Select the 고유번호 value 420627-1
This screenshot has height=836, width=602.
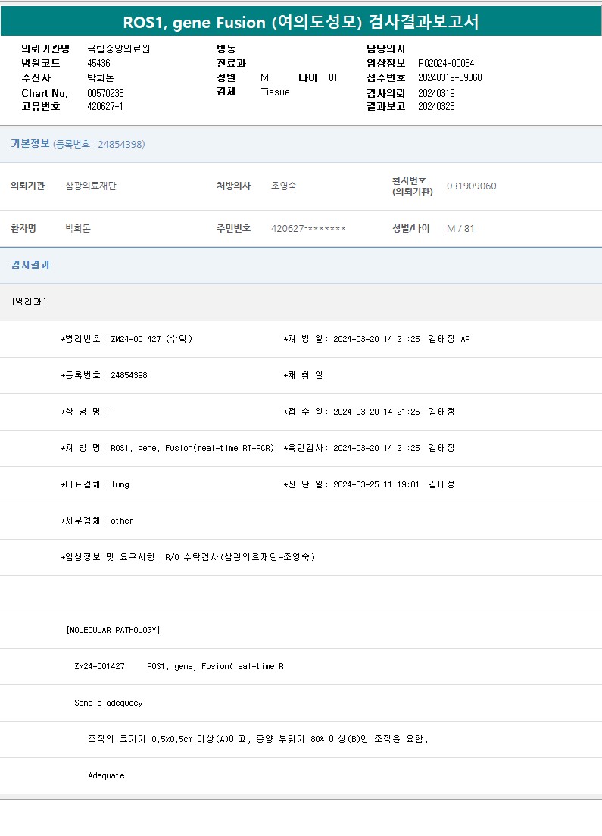pos(105,106)
